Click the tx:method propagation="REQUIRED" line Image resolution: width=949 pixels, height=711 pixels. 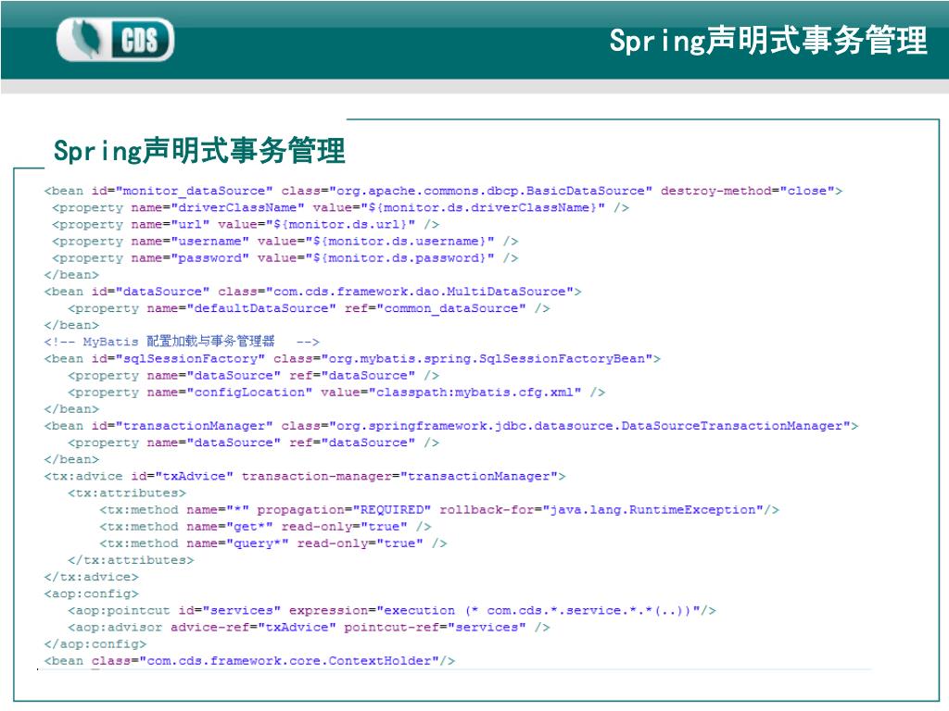pos(439,510)
